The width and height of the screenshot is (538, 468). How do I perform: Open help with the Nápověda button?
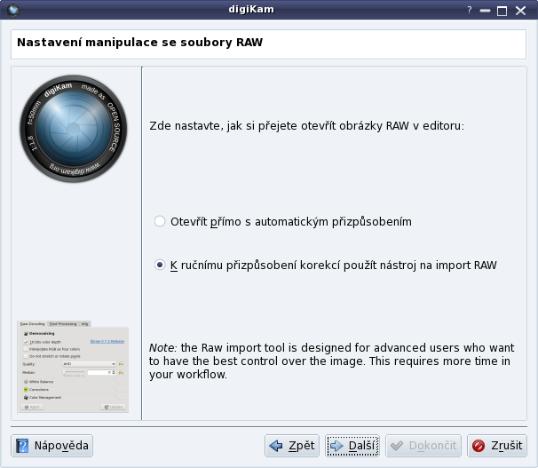pos(51,446)
